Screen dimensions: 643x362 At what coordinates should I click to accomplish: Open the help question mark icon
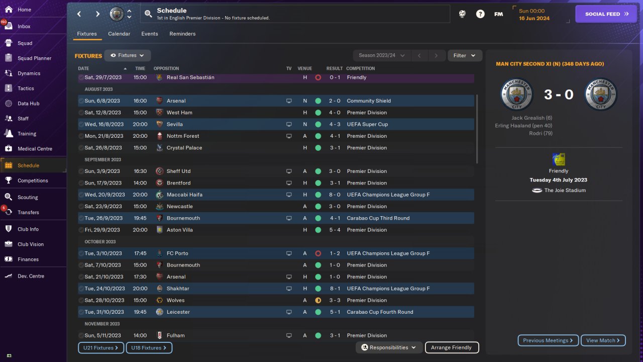(480, 14)
